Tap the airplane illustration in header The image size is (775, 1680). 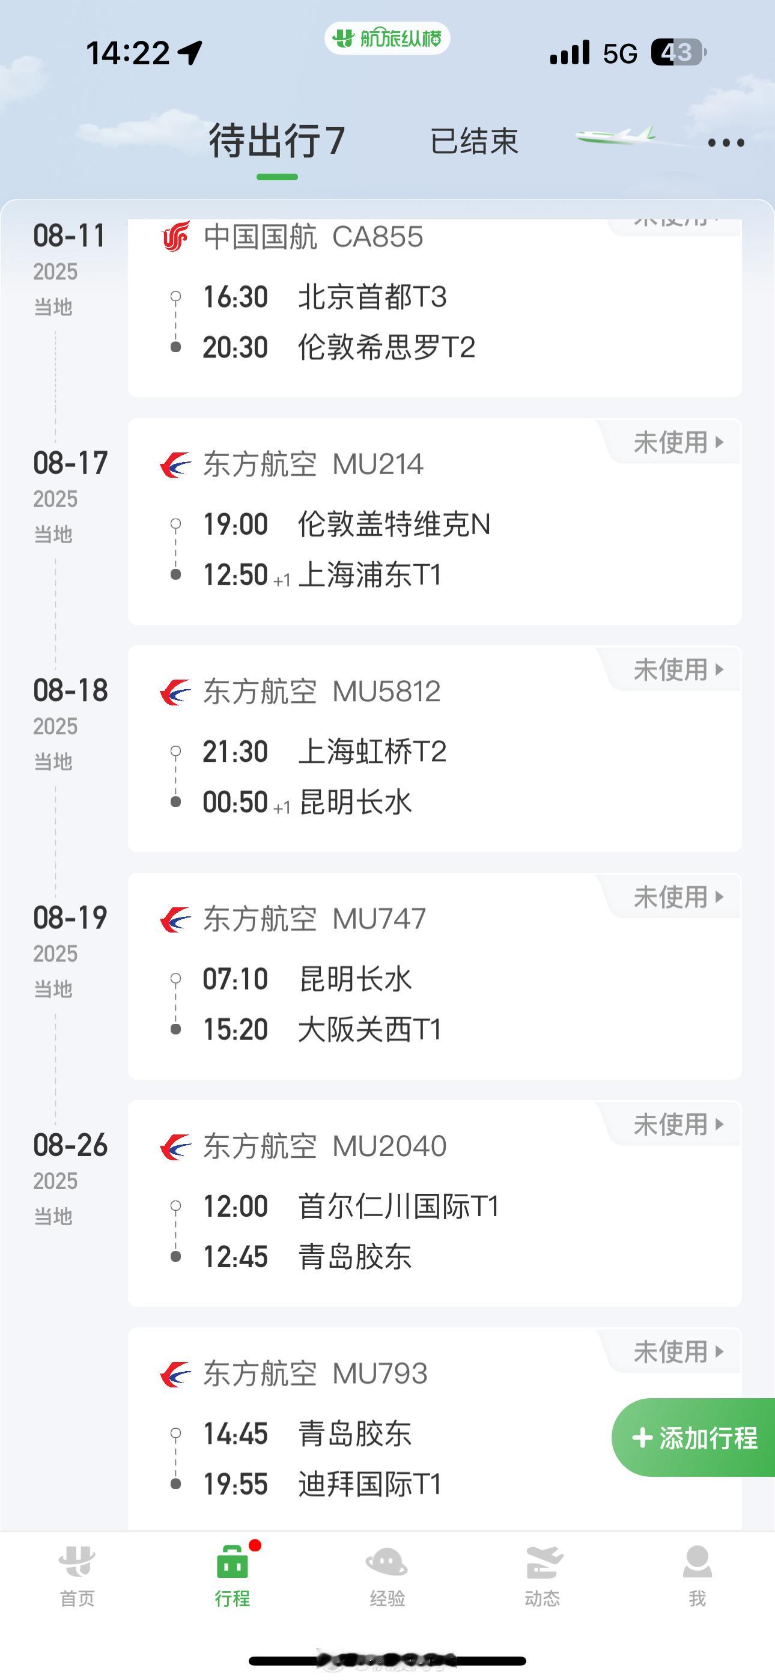click(x=616, y=136)
